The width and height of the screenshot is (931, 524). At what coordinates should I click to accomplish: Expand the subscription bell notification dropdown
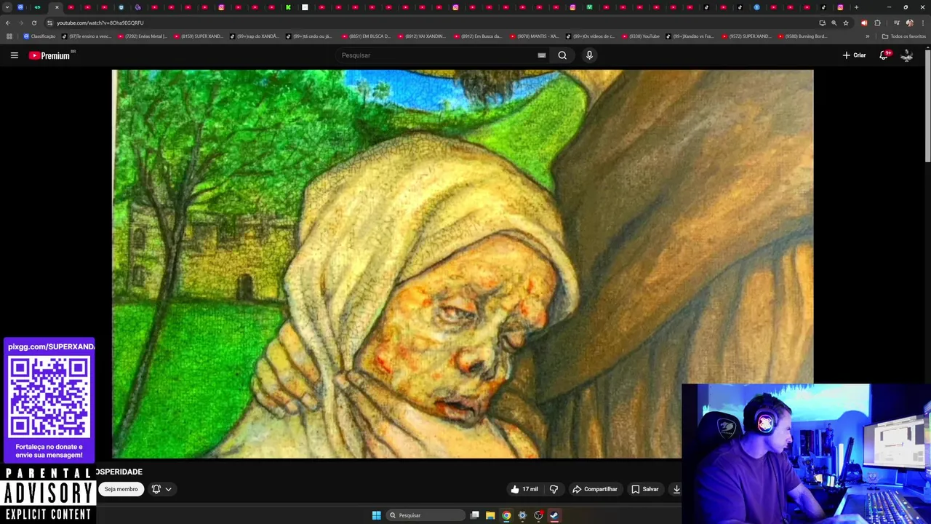point(161,489)
